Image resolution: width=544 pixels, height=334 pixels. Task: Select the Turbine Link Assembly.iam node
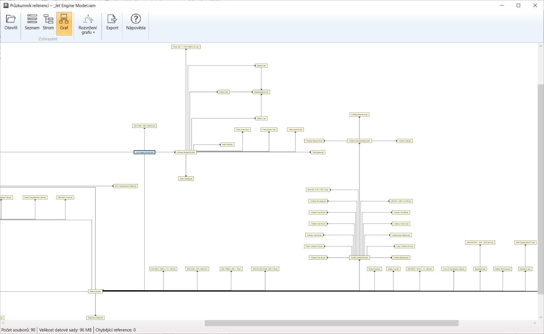click(359, 141)
